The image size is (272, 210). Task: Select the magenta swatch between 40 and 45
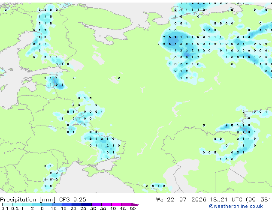click(116, 204)
